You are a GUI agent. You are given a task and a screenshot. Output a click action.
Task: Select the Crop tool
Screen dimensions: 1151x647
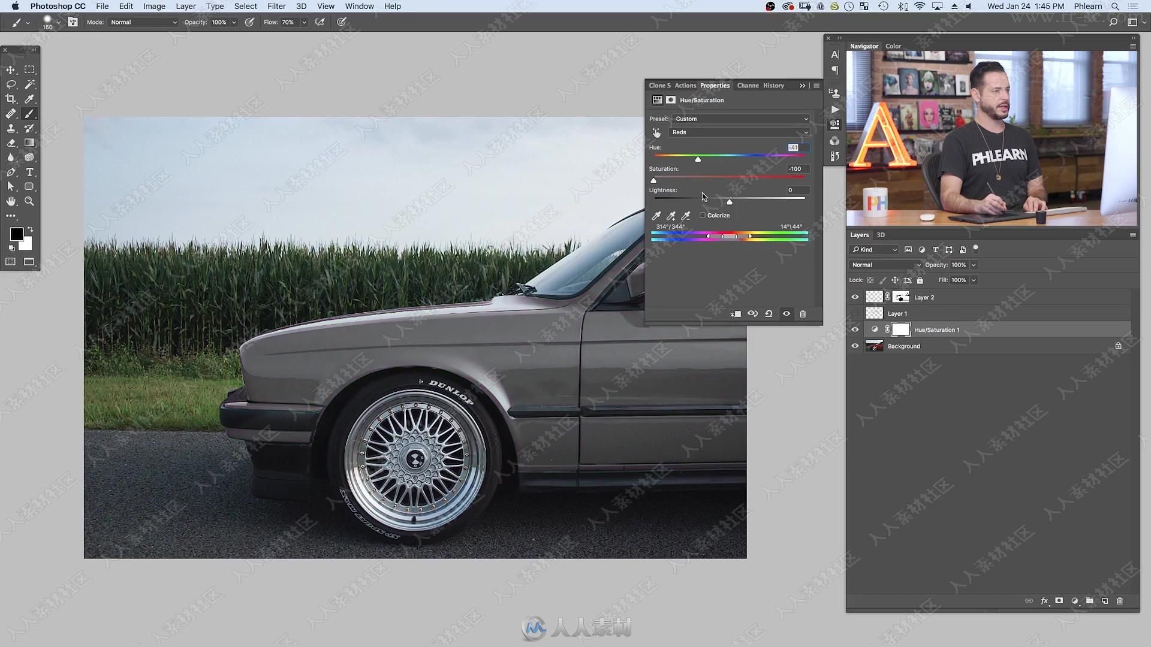11,99
